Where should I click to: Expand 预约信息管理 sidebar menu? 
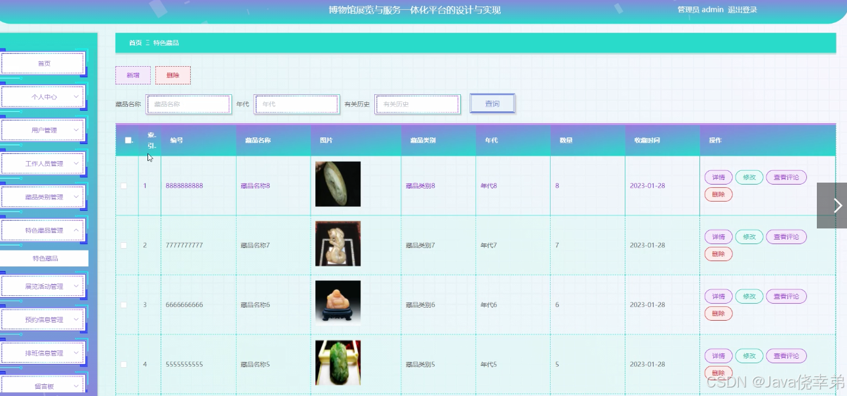pyautogui.click(x=43, y=320)
